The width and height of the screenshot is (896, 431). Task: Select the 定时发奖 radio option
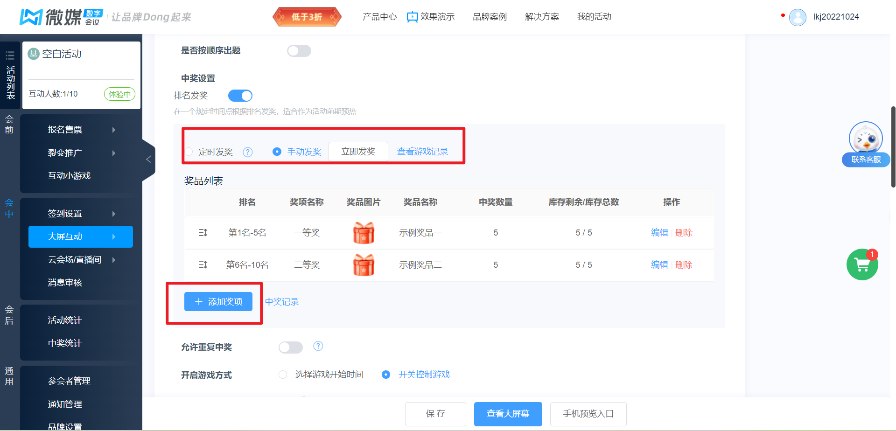[189, 152]
